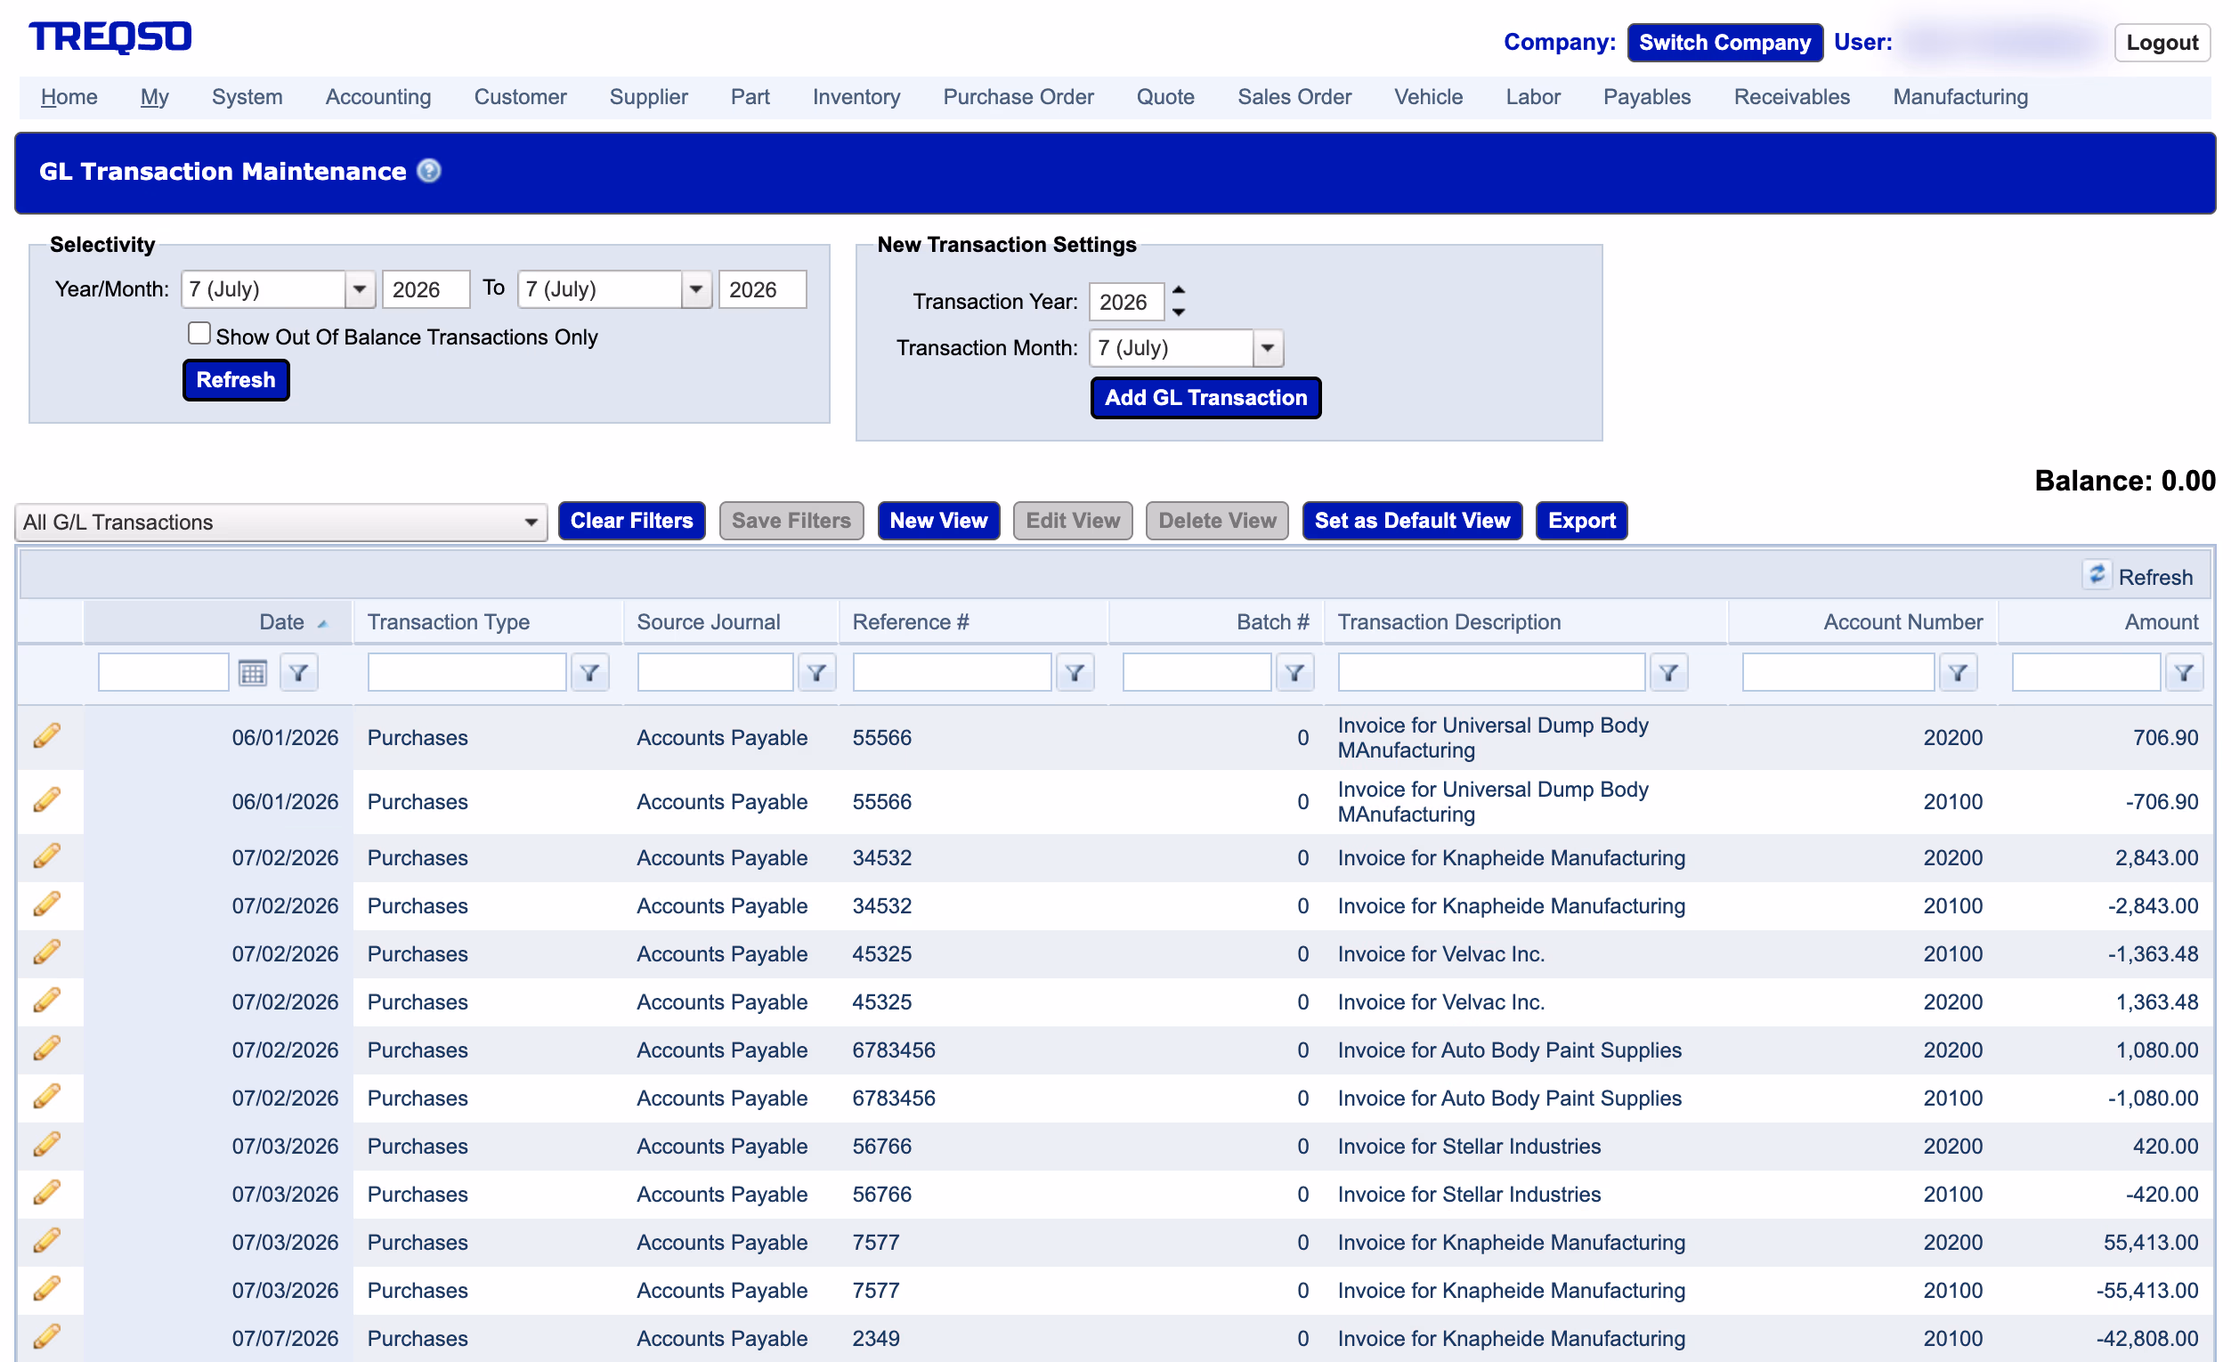Edit the Knapheide row with amount 2,843.00

(47, 856)
